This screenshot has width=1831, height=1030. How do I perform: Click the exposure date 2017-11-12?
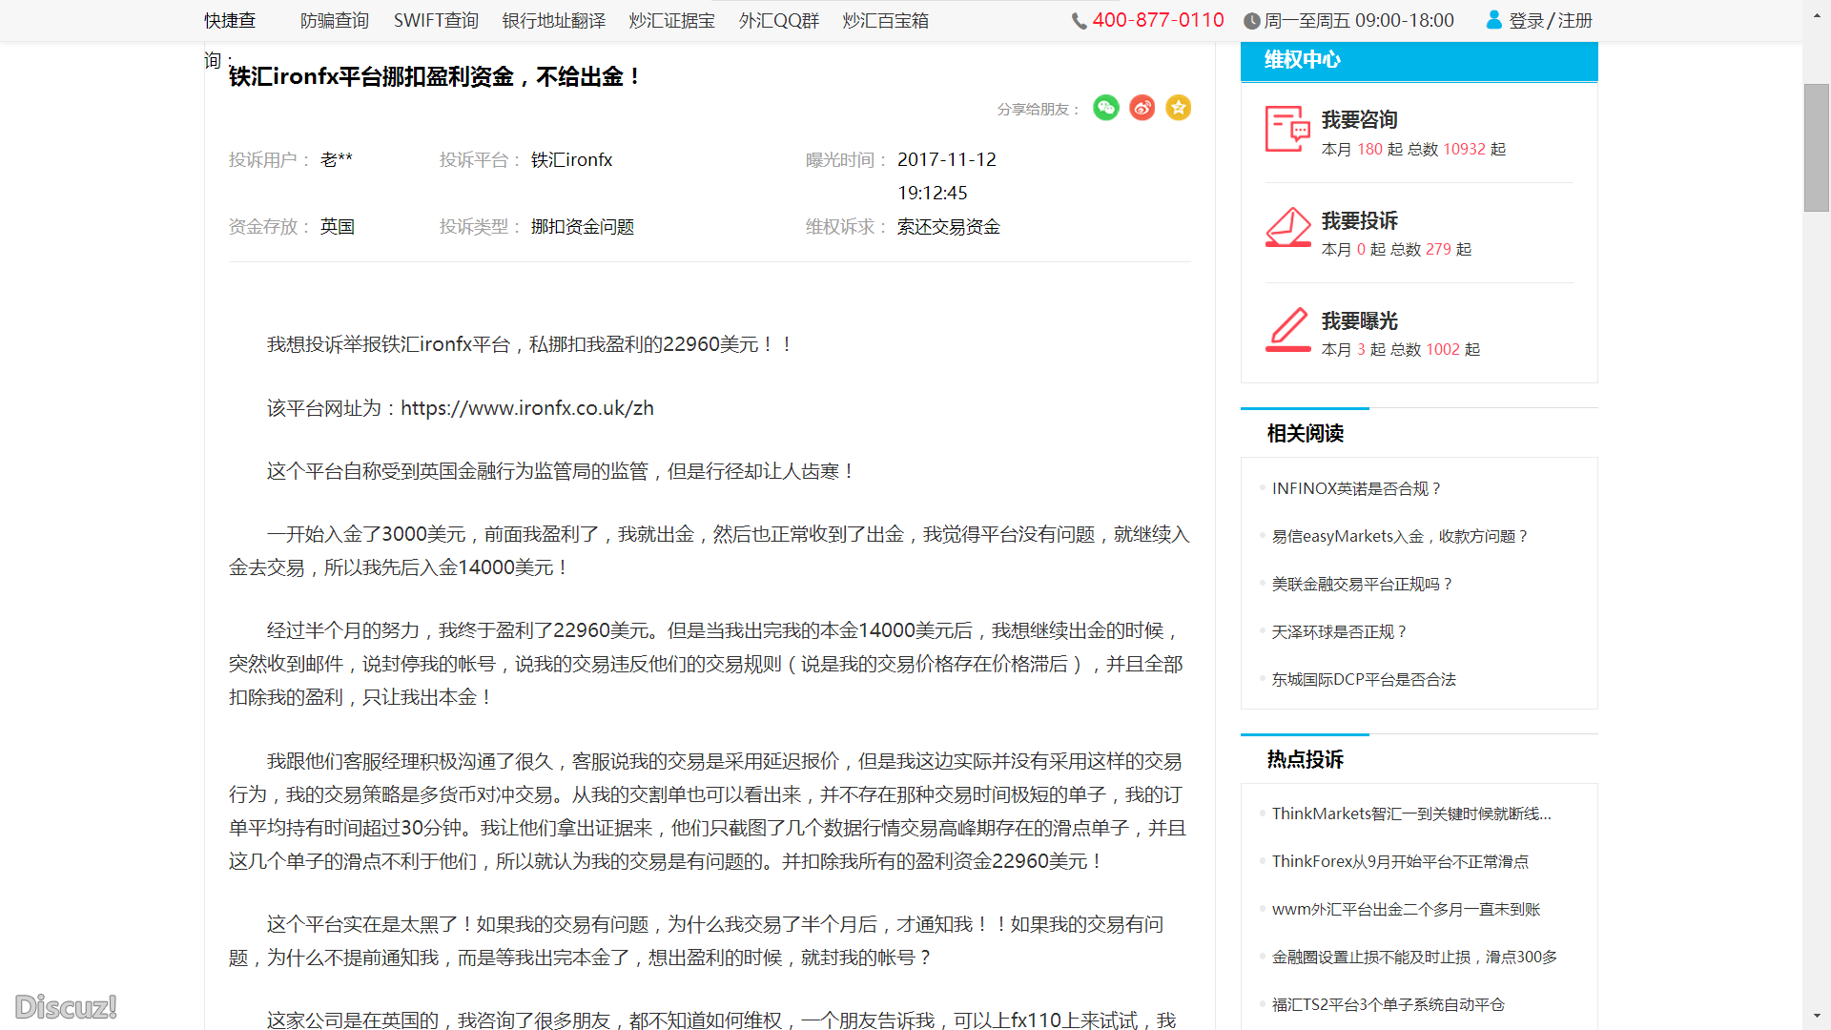pyautogui.click(x=947, y=160)
